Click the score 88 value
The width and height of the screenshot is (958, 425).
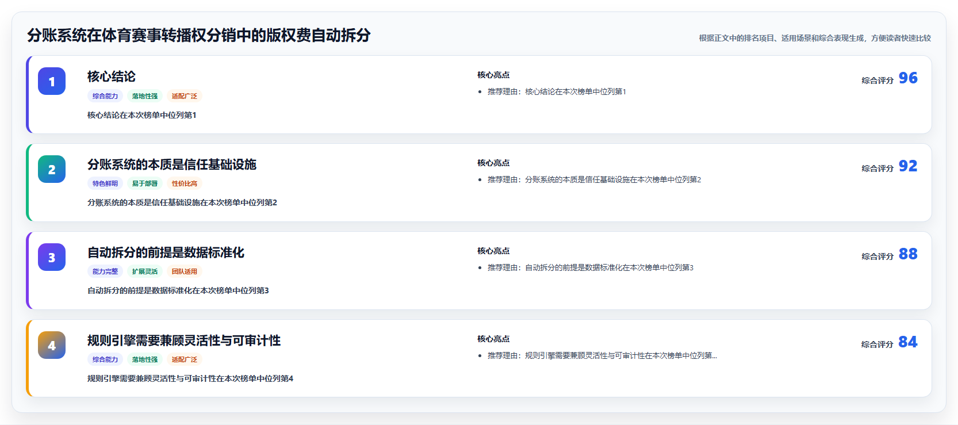908,254
